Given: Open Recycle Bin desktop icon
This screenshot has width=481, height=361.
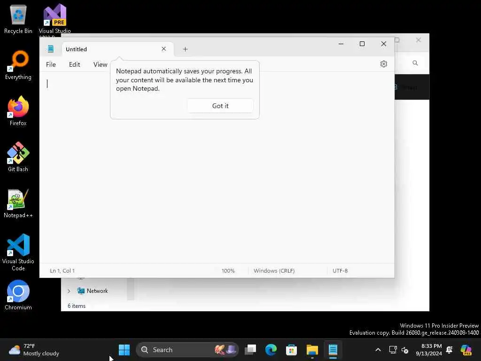Looking at the screenshot, I should [18, 19].
